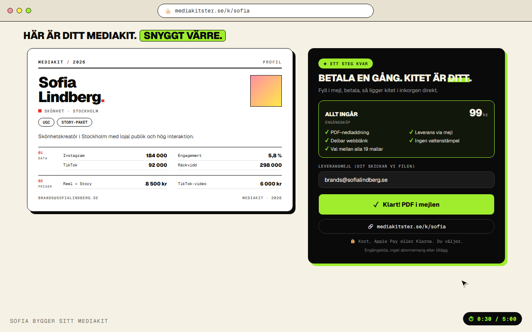The height and width of the screenshot is (332, 532).
Task: Click the checkmark icon next to PDF-nedladdning
Action: [327, 132]
